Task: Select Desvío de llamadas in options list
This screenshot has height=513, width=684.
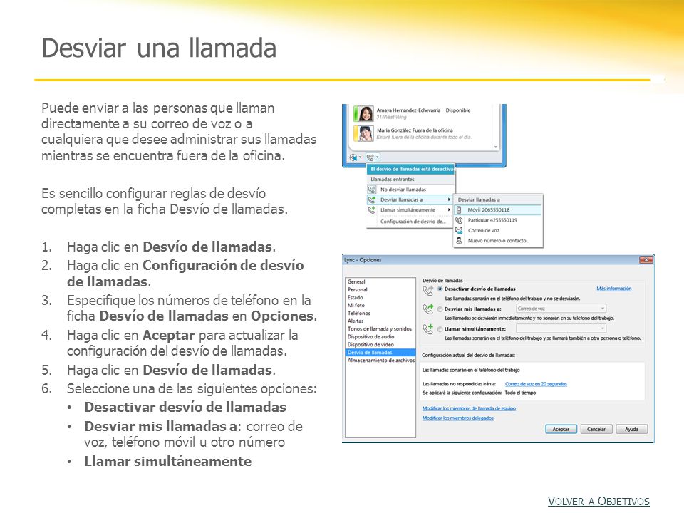Action: [x=380, y=353]
